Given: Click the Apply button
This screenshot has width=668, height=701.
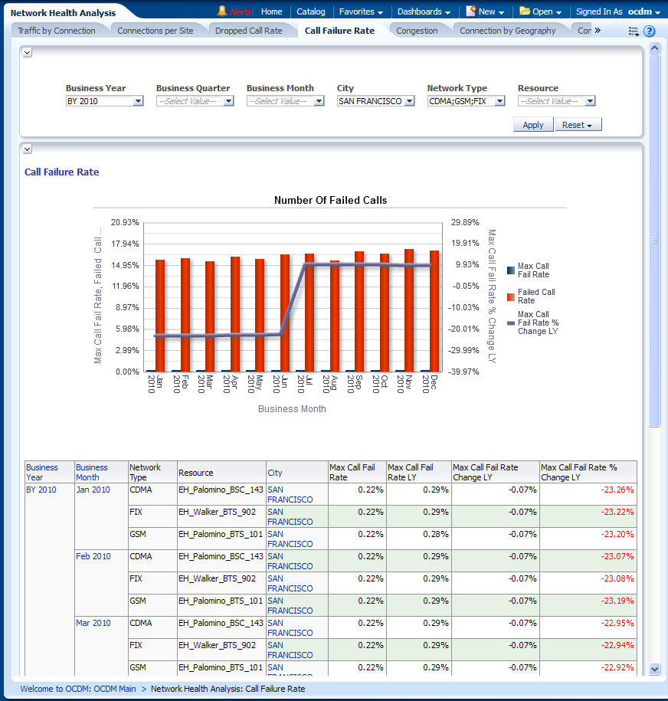Looking at the screenshot, I should click(x=532, y=125).
